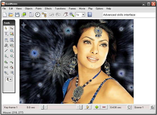
Task: Open the Movie menu
Action: coord(82,9)
